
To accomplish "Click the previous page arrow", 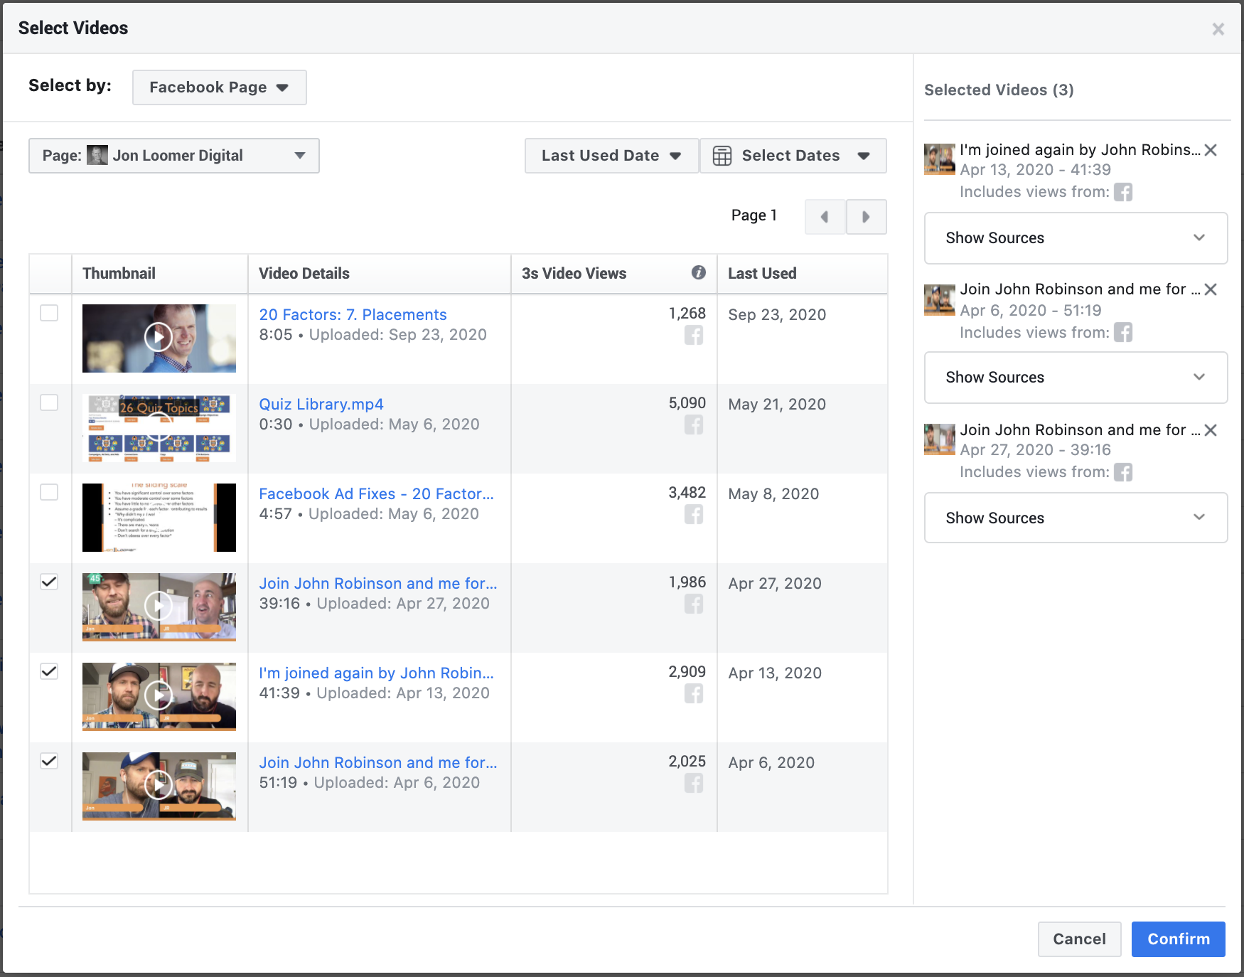I will tap(824, 216).
